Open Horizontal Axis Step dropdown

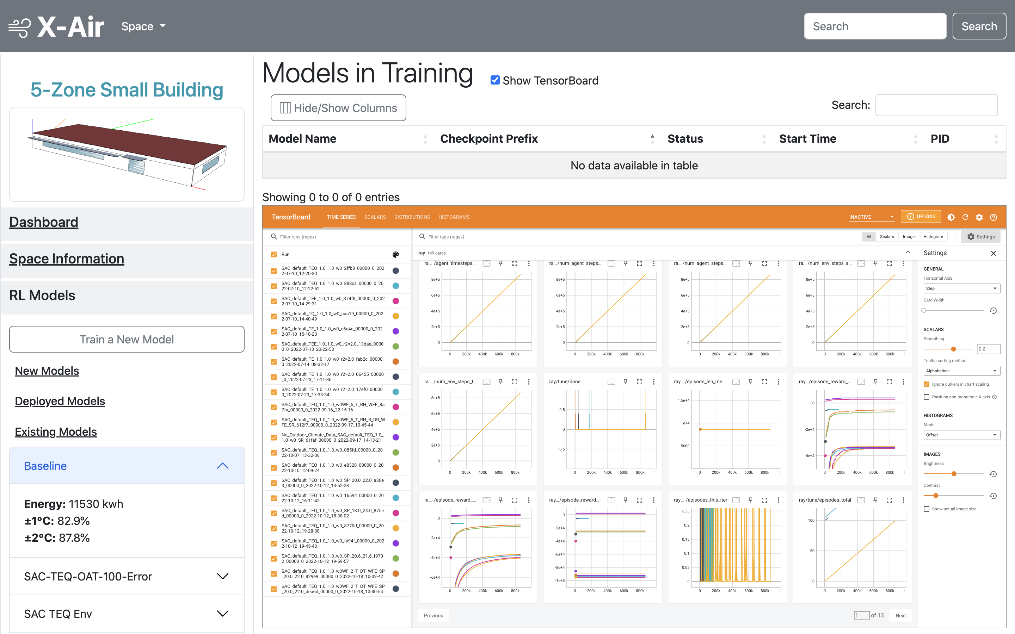[961, 288]
